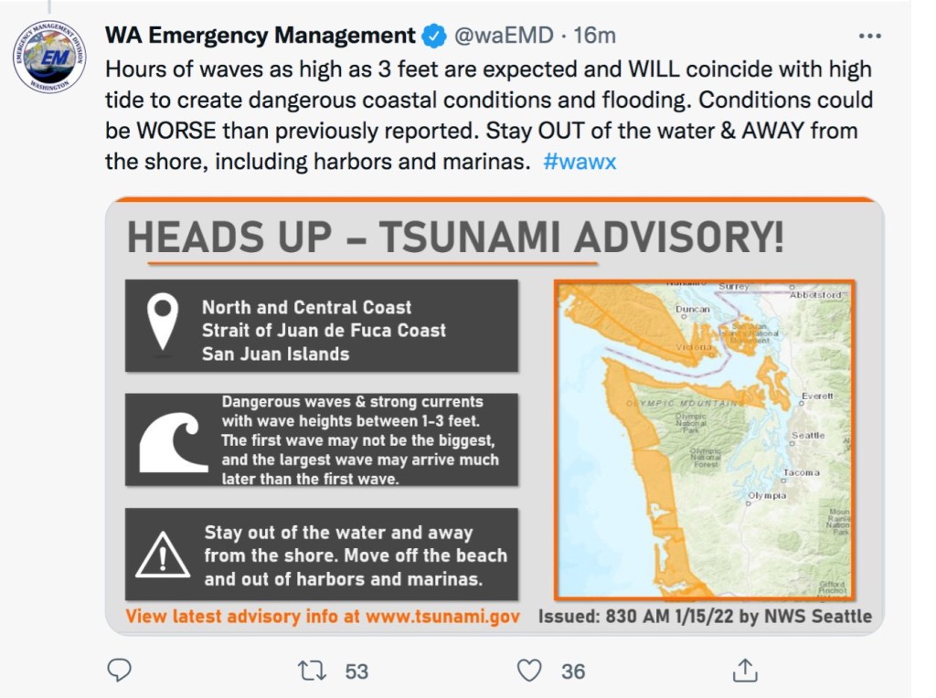Open WA Emergency Management profile name

coord(261,36)
